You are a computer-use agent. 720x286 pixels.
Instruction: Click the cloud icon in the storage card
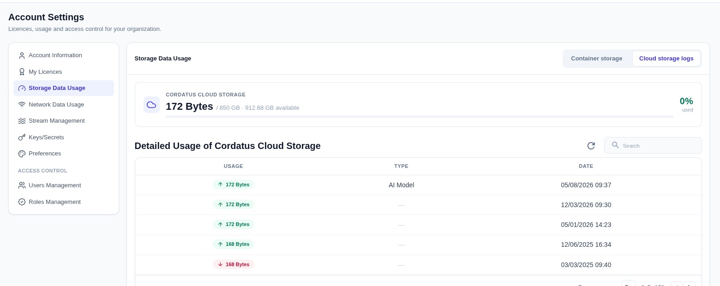click(151, 105)
